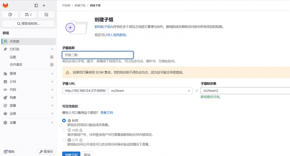Viewport: 290px width, 156px height.
Task: Open the user avatar menu
Action: [52, 6]
